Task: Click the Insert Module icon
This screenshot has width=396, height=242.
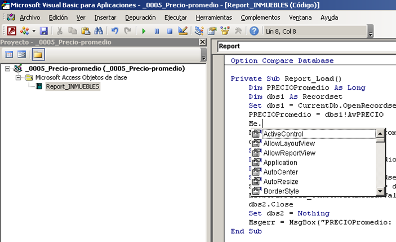Action: [x=24, y=31]
